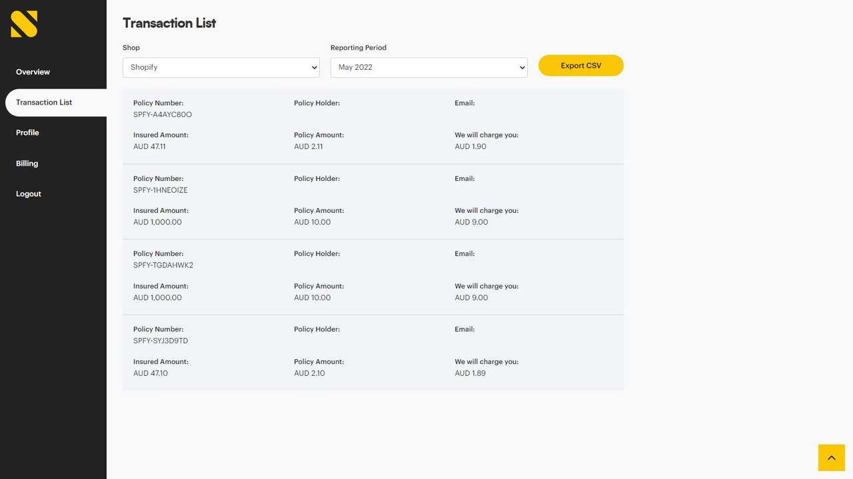Select a different month in Reporting Period

[428, 67]
